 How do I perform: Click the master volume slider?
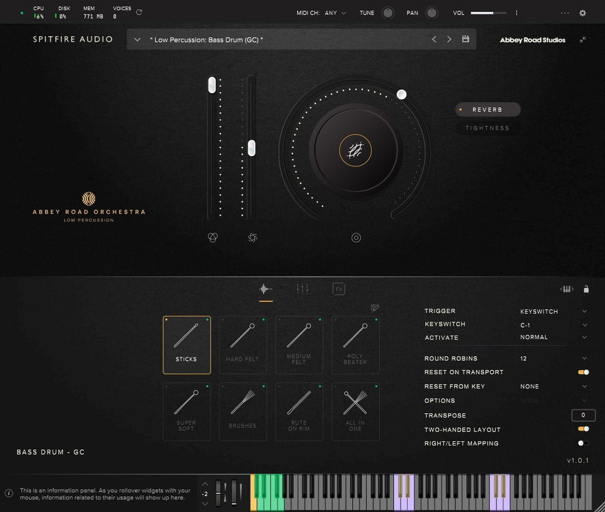pyautogui.click(x=489, y=13)
